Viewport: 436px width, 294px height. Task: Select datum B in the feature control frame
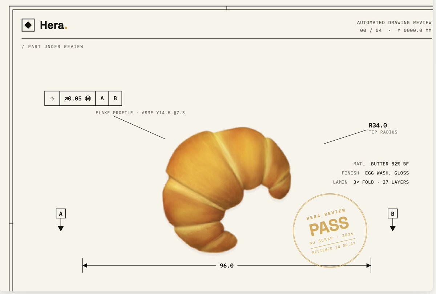115,98
